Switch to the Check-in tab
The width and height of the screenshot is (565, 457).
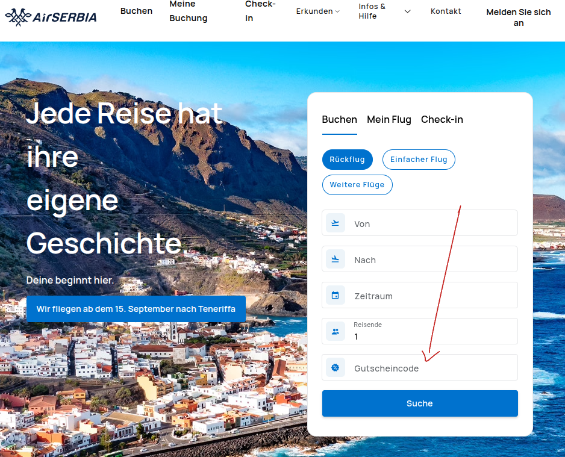pyautogui.click(x=442, y=119)
